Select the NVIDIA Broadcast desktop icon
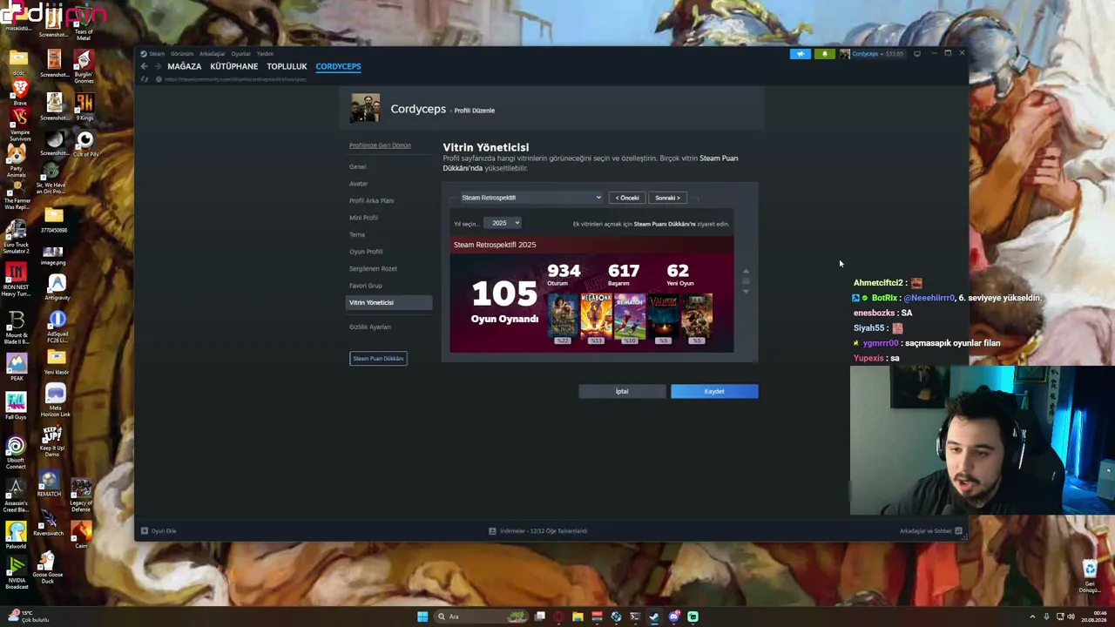Viewport: 1115px width, 627px height. pyautogui.click(x=16, y=574)
